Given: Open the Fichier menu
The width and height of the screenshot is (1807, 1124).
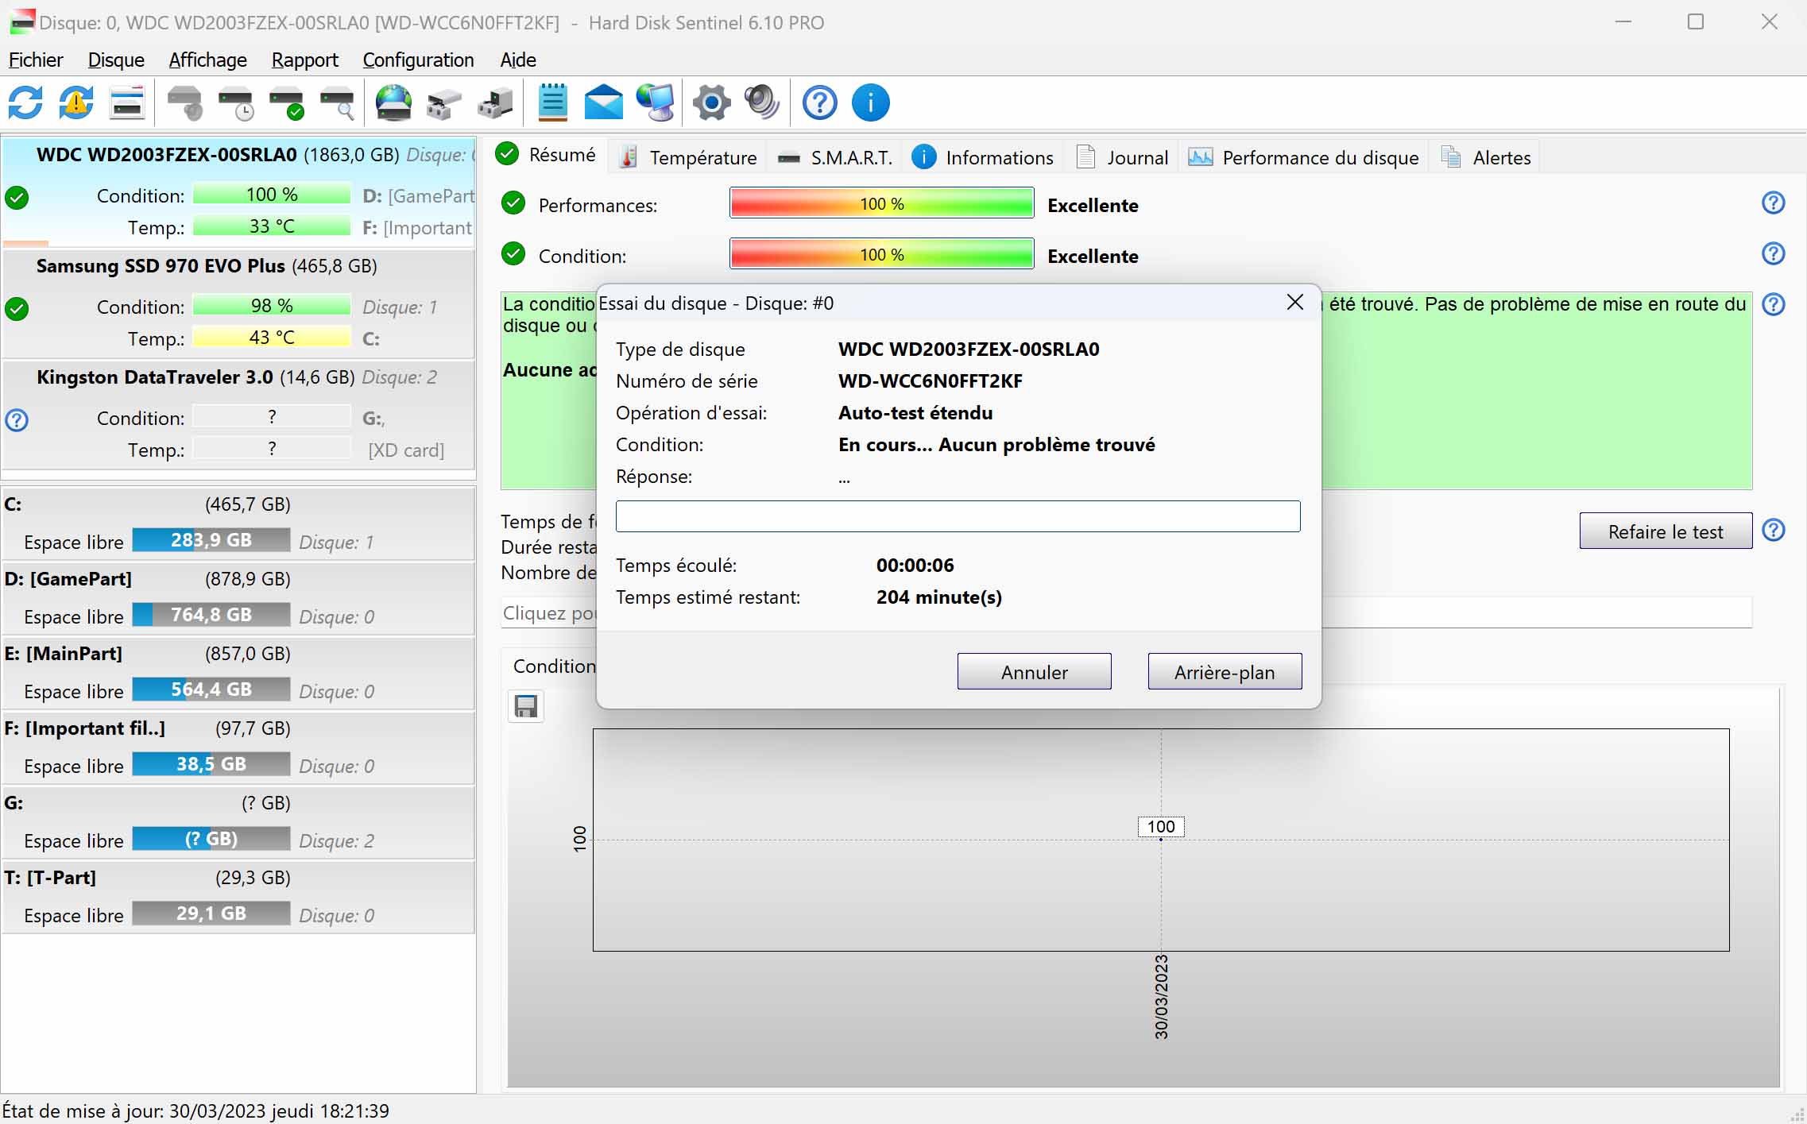Looking at the screenshot, I should (x=36, y=60).
